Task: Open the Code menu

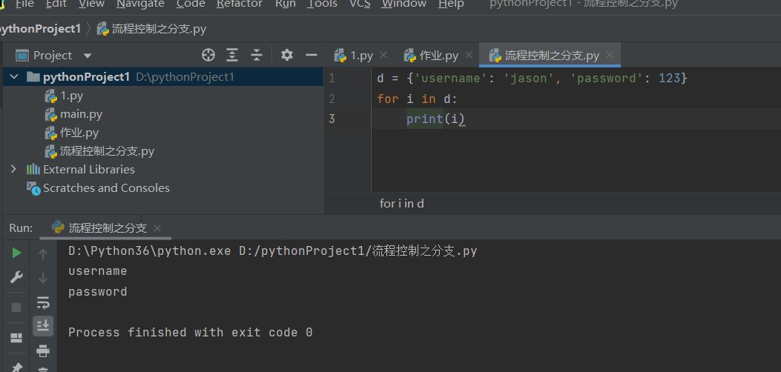Action: (191, 4)
